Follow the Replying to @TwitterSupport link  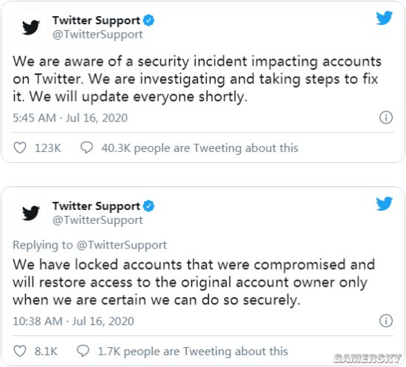[x=90, y=245]
